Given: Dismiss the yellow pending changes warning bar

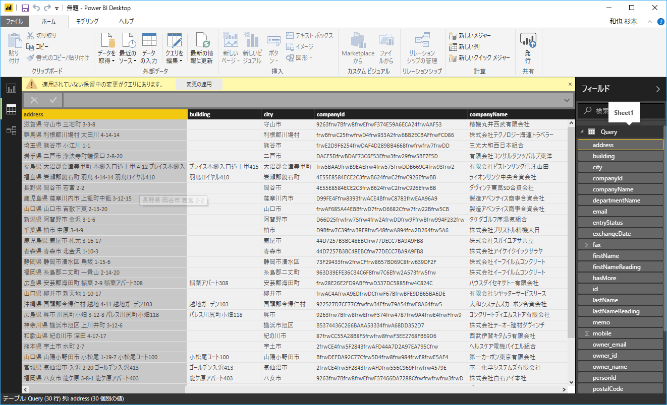Looking at the screenshot, I should [x=570, y=84].
